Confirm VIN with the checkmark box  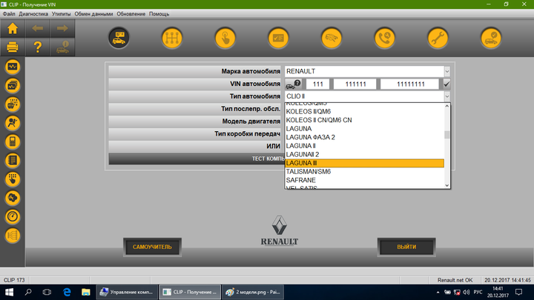click(446, 84)
